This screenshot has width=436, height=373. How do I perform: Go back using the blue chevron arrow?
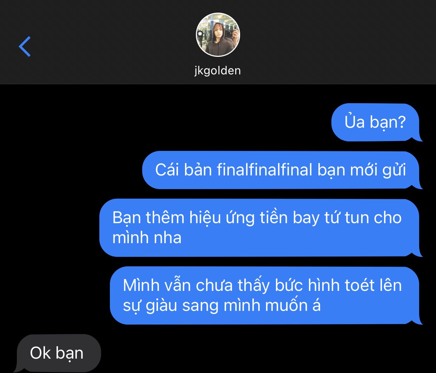25,46
